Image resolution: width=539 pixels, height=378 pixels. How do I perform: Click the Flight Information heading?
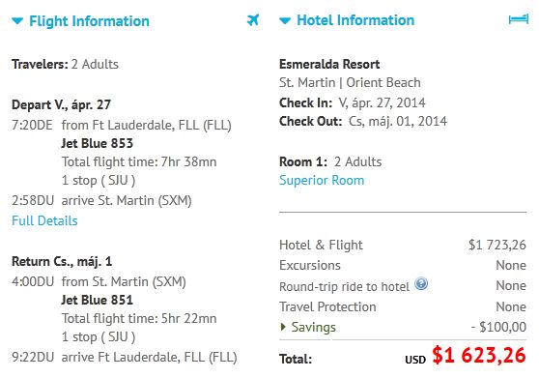coord(90,21)
